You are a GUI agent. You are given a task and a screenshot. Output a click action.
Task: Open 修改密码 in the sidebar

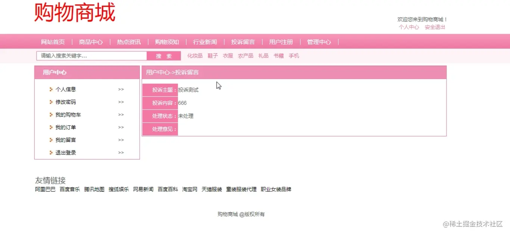point(66,102)
